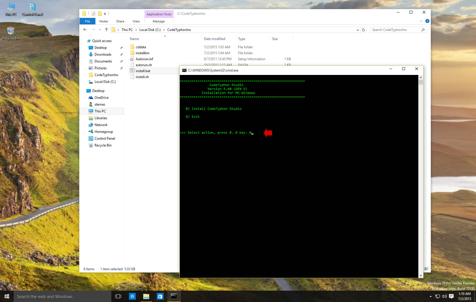The width and height of the screenshot is (476, 302).
Task: Select install.bat file
Action: (143, 71)
